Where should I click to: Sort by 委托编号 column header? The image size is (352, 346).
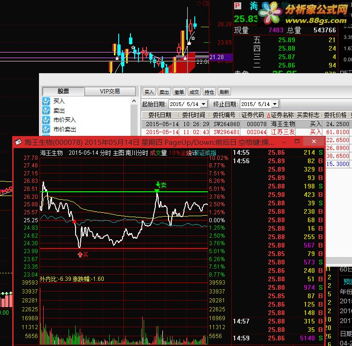pos(224,115)
